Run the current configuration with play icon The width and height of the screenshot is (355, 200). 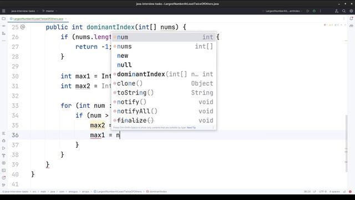pos(308,11)
